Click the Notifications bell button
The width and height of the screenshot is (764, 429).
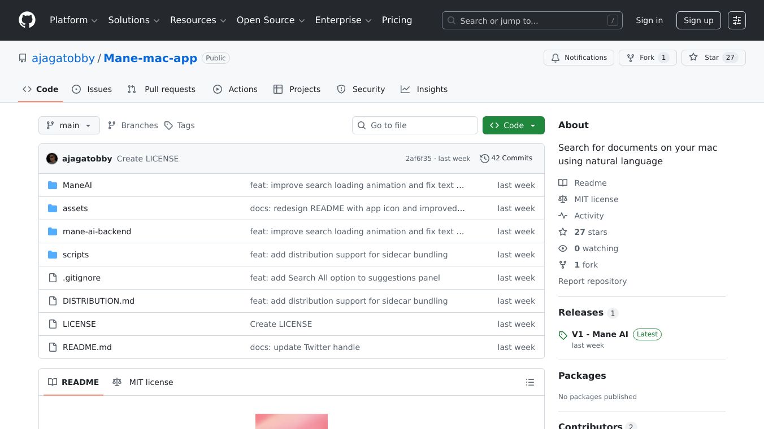[579, 58]
